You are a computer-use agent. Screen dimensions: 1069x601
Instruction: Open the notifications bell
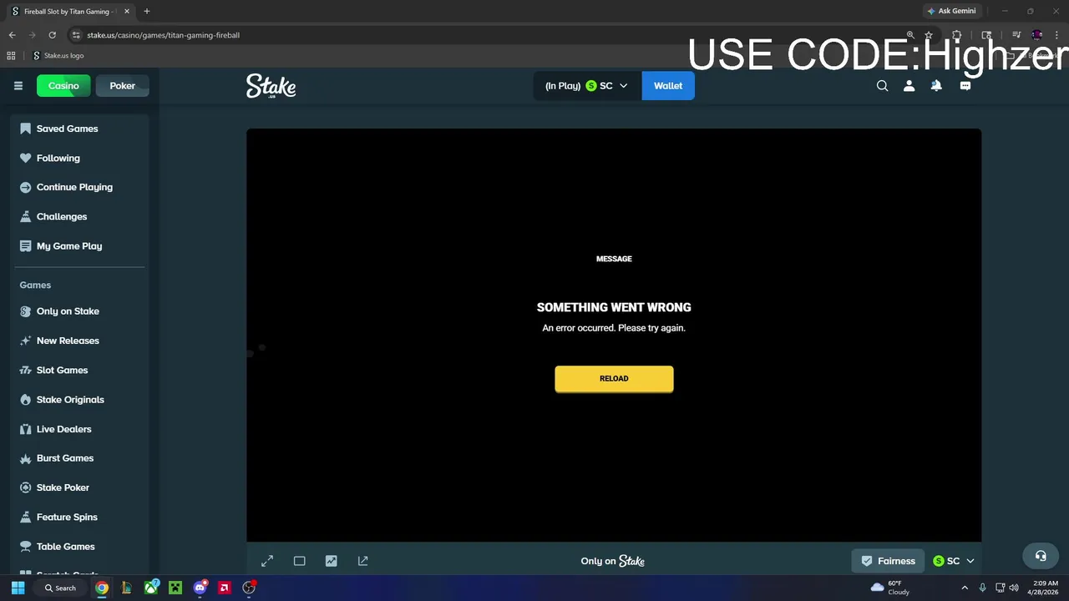click(x=936, y=86)
